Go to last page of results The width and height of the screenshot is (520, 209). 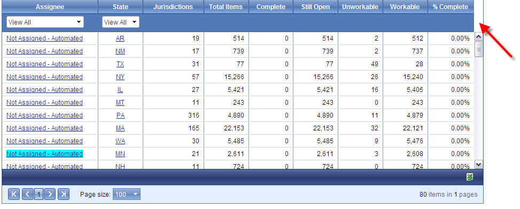click(64, 194)
